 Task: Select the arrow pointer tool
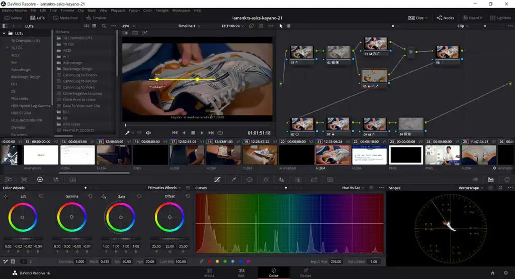click(x=281, y=26)
